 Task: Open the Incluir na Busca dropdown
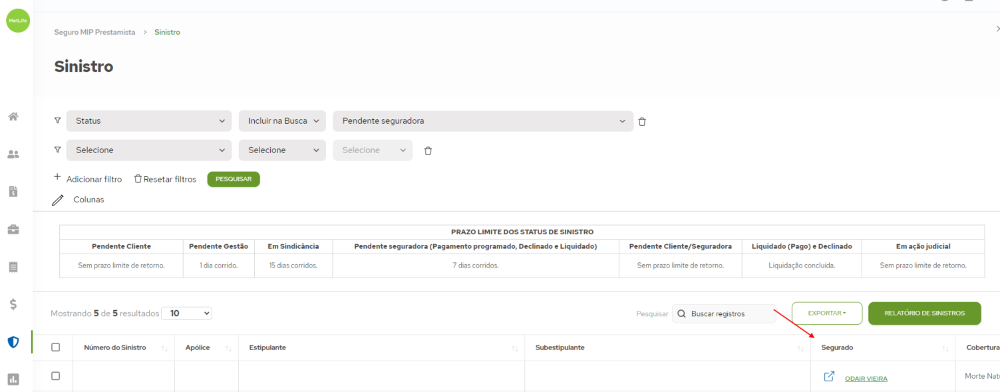pyautogui.click(x=282, y=121)
